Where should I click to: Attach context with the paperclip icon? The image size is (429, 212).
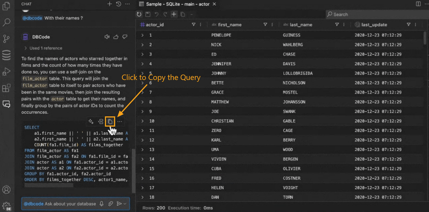click(x=110, y=204)
